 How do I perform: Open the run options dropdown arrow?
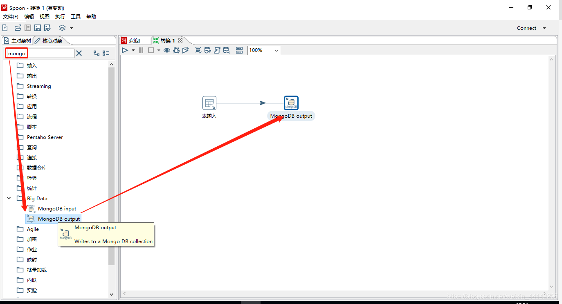[x=133, y=50]
